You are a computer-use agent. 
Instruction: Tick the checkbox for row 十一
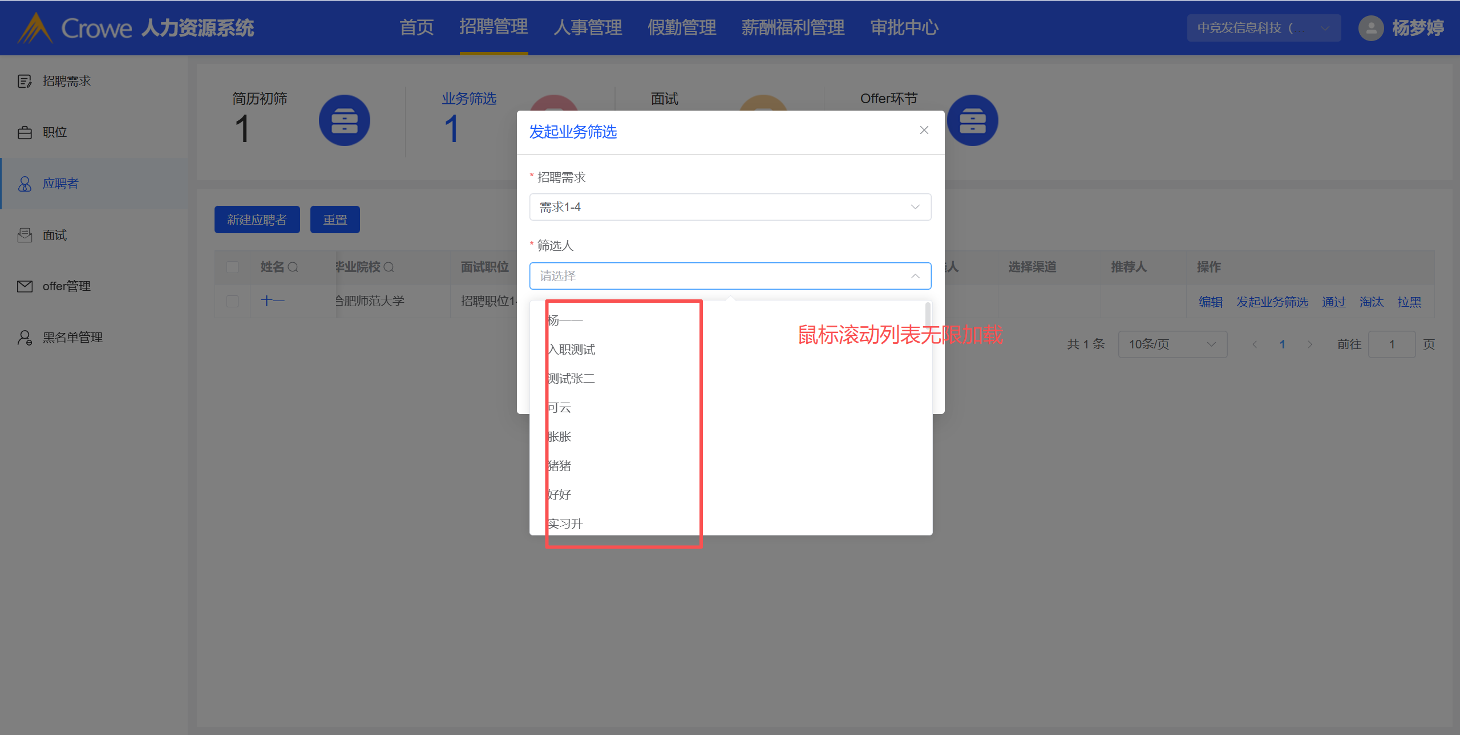point(232,301)
